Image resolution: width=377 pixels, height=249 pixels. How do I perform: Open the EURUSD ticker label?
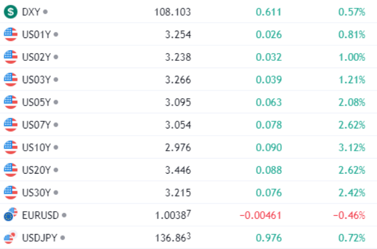[40, 215]
